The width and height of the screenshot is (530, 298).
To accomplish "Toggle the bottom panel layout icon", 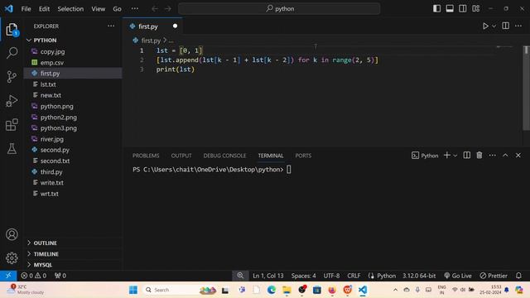I will coord(450,8).
